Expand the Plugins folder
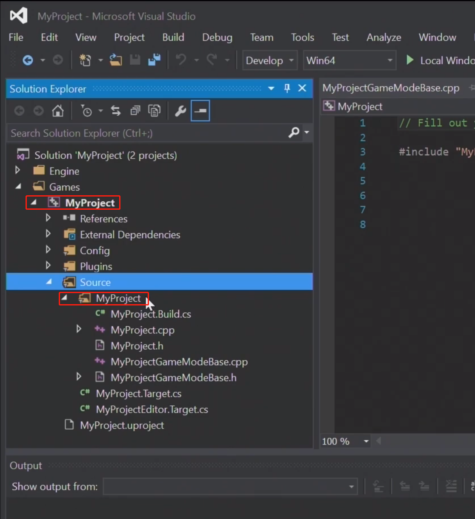The image size is (475, 519). point(48,265)
